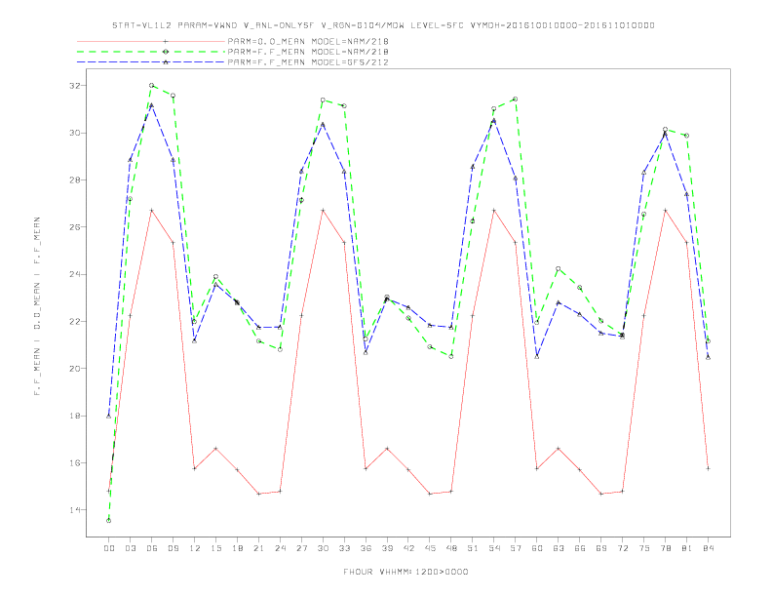772x597 pixels.
Task: Click x-axis forecast hour label 42
Action: point(408,548)
